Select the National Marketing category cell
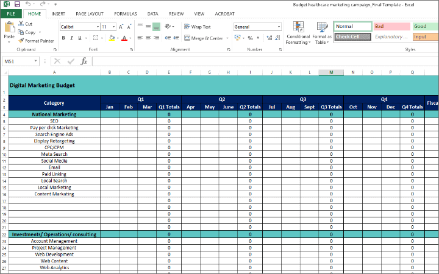The width and height of the screenshot is (439, 274). pos(54,114)
